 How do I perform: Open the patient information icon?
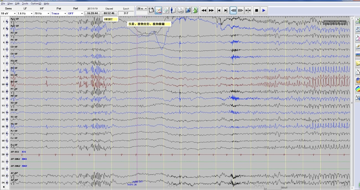click(173, 11)
